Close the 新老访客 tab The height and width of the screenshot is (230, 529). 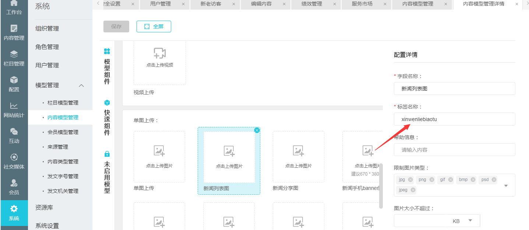pos(234,4)
